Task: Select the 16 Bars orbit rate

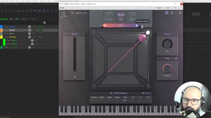Action: 94,100
